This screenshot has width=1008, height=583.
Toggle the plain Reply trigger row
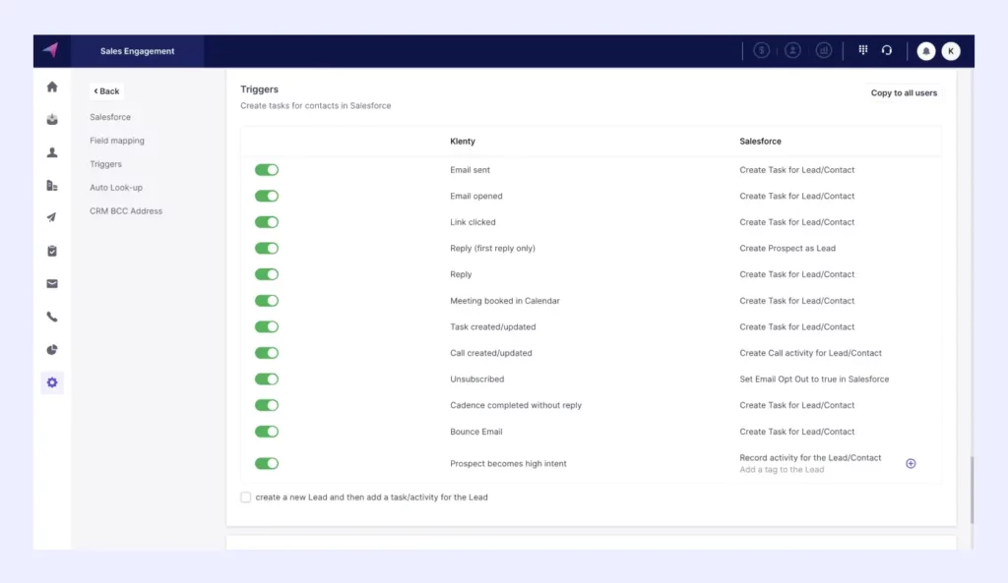tap(267, 274)
